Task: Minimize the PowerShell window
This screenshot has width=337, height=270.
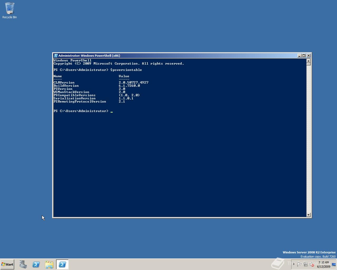Action: (x=299, y=56)
